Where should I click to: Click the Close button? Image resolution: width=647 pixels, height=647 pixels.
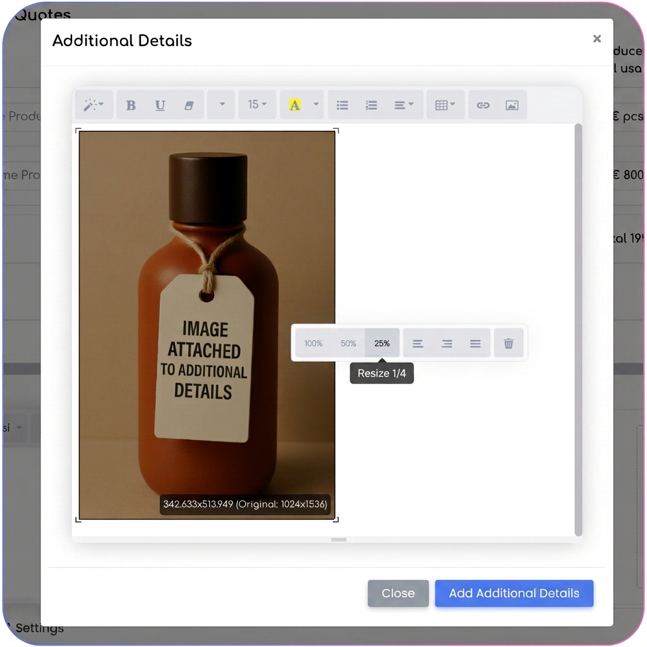point(398,593)
